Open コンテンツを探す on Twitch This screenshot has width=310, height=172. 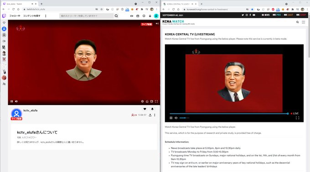coord(31,16)
